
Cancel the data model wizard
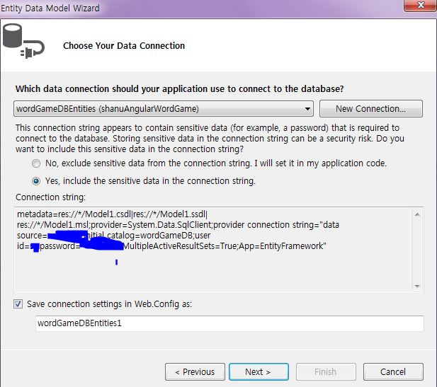(x=392, y=371)
